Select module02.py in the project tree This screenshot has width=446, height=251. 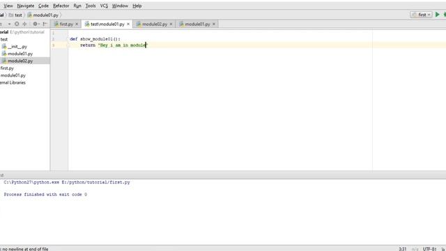[20, 61]
